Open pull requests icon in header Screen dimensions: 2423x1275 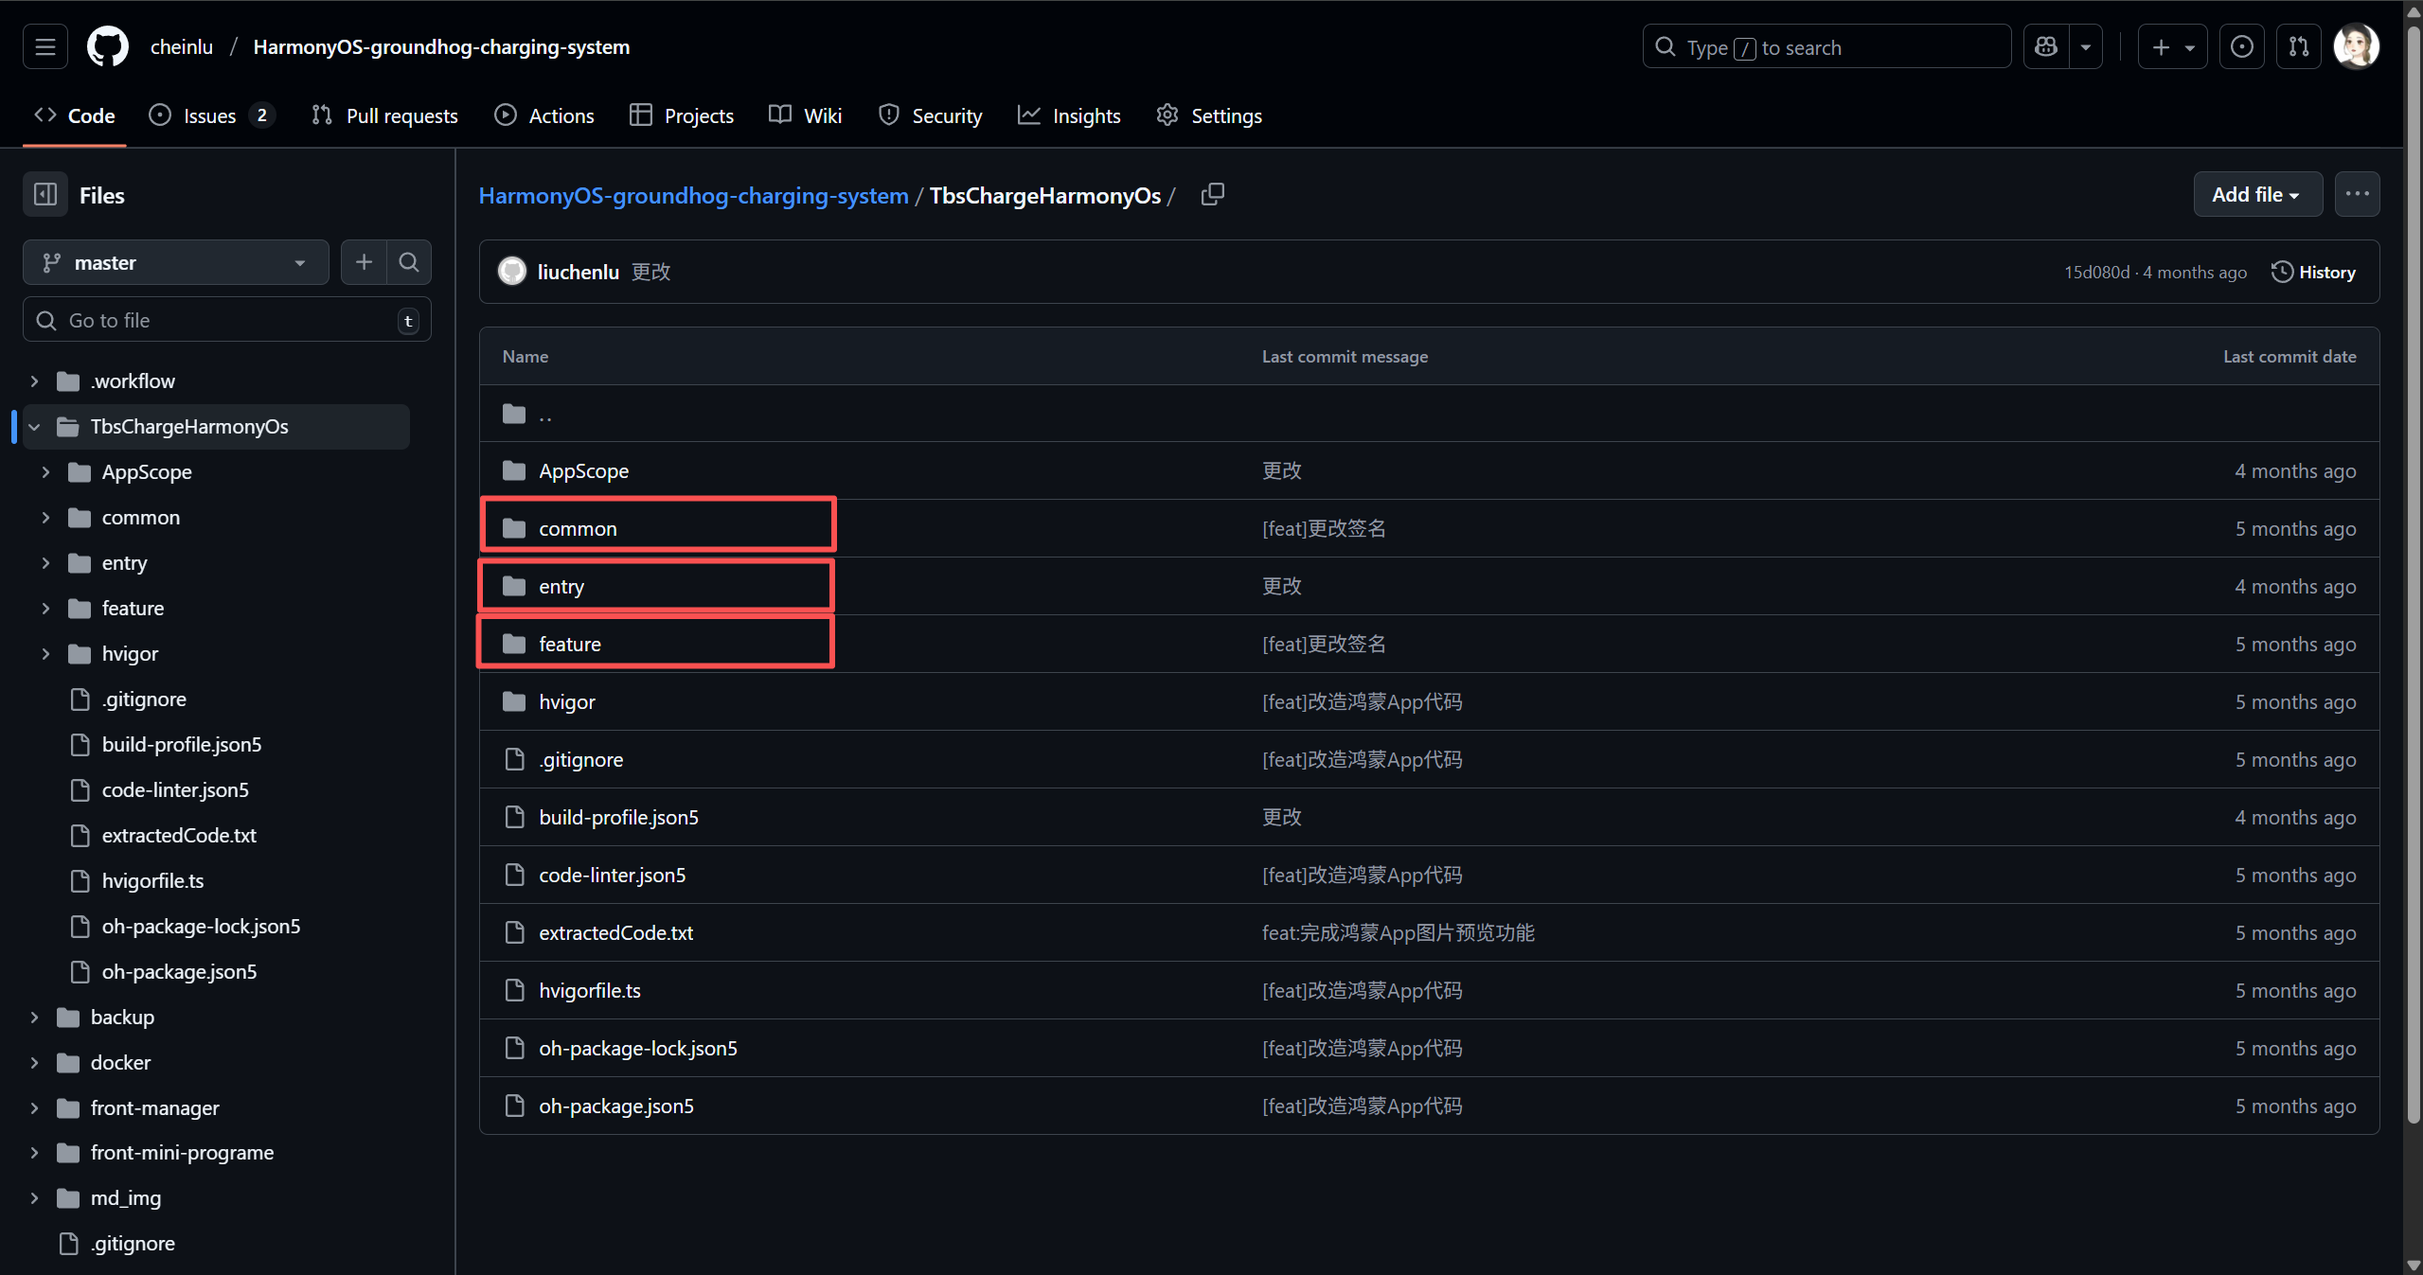pyautogui.click(x=2299, y=46)
